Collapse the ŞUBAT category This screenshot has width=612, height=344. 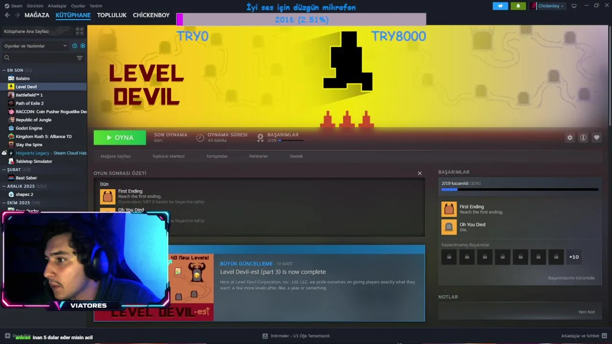tap(4, 170)
